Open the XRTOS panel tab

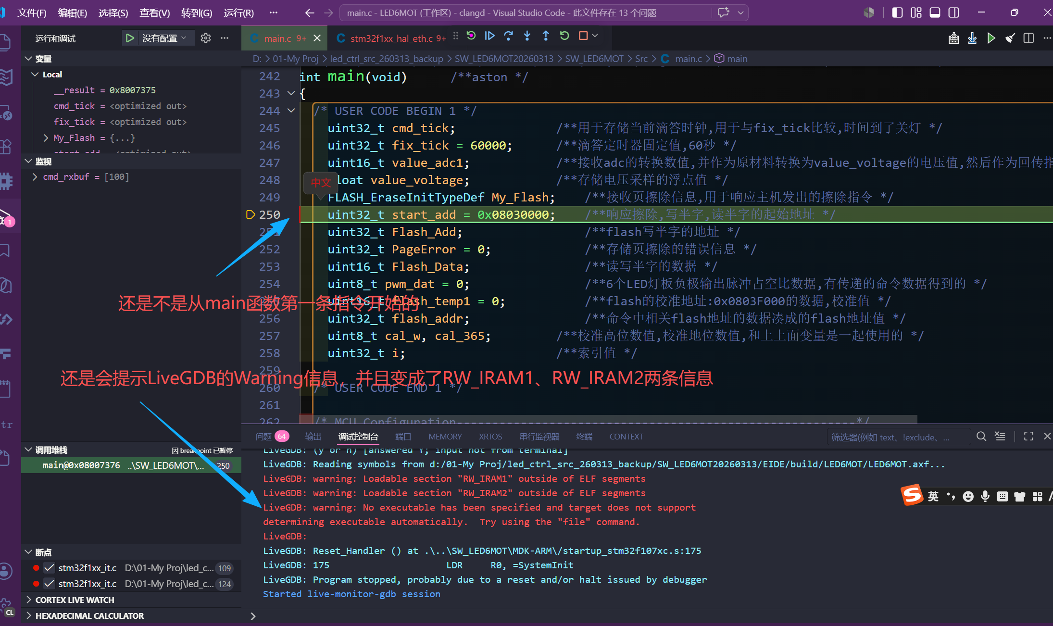tap(490, 437)
